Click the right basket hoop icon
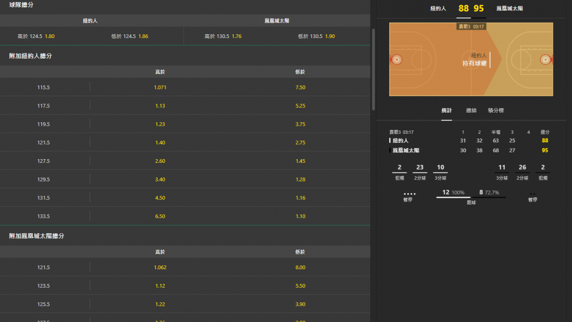572x322 pixels. tap(546, 59)
